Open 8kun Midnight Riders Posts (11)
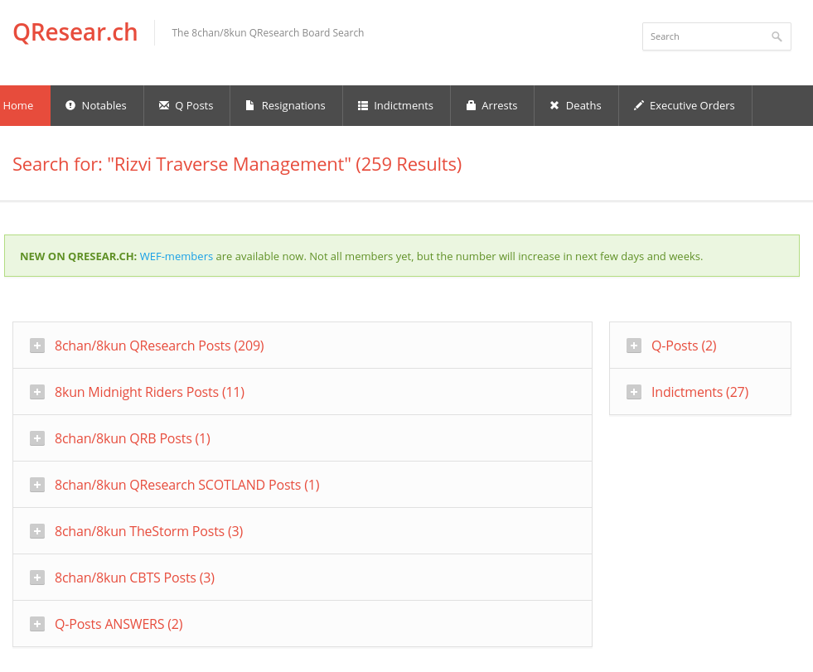This screenshot has height=672, width=813. 302,392
